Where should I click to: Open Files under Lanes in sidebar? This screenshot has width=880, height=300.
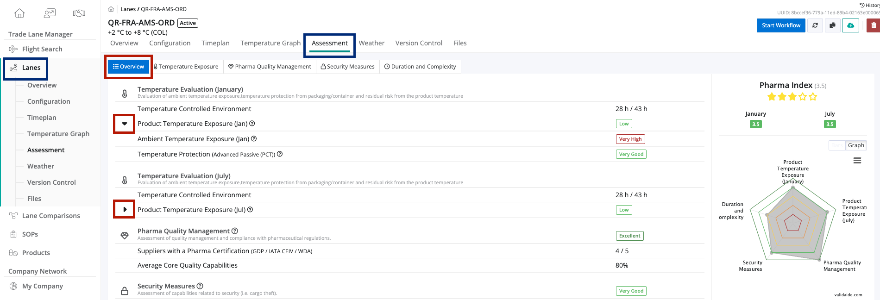click(x=34, y=199)
